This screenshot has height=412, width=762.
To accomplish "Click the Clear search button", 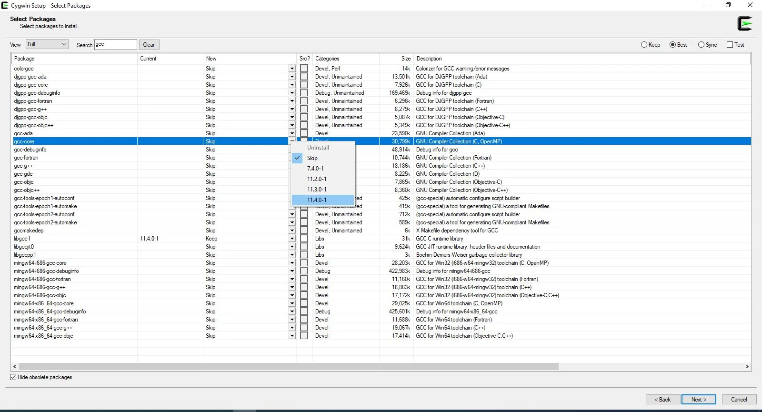I will click(149, 45).
